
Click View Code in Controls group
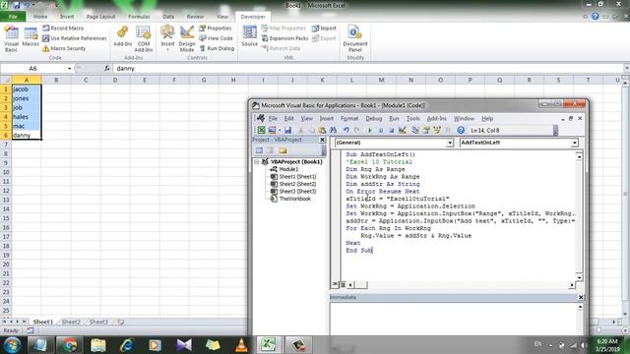point(217,38)
